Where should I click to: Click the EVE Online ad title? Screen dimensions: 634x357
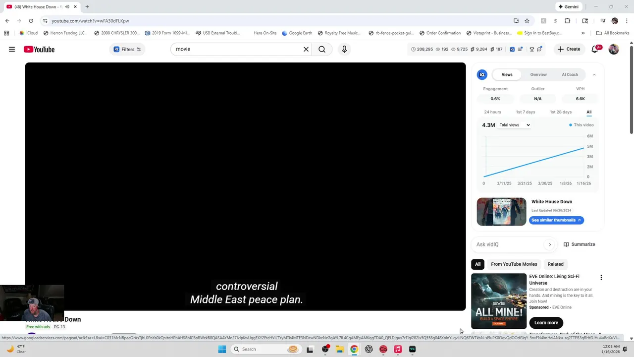pos(554,280)
